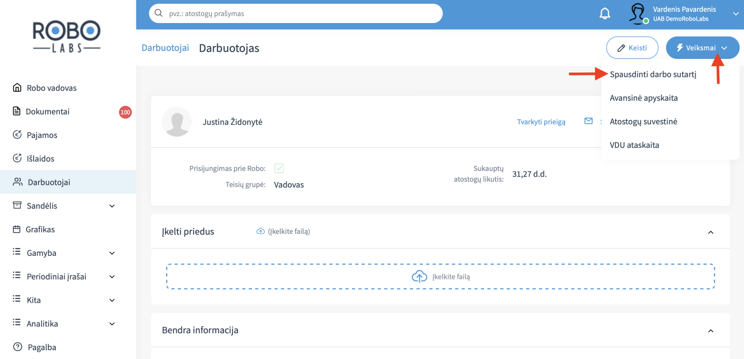Screen dimensions: 744x359
Task: Open Grafikas in sidebar
Action: tap(40, 229)
